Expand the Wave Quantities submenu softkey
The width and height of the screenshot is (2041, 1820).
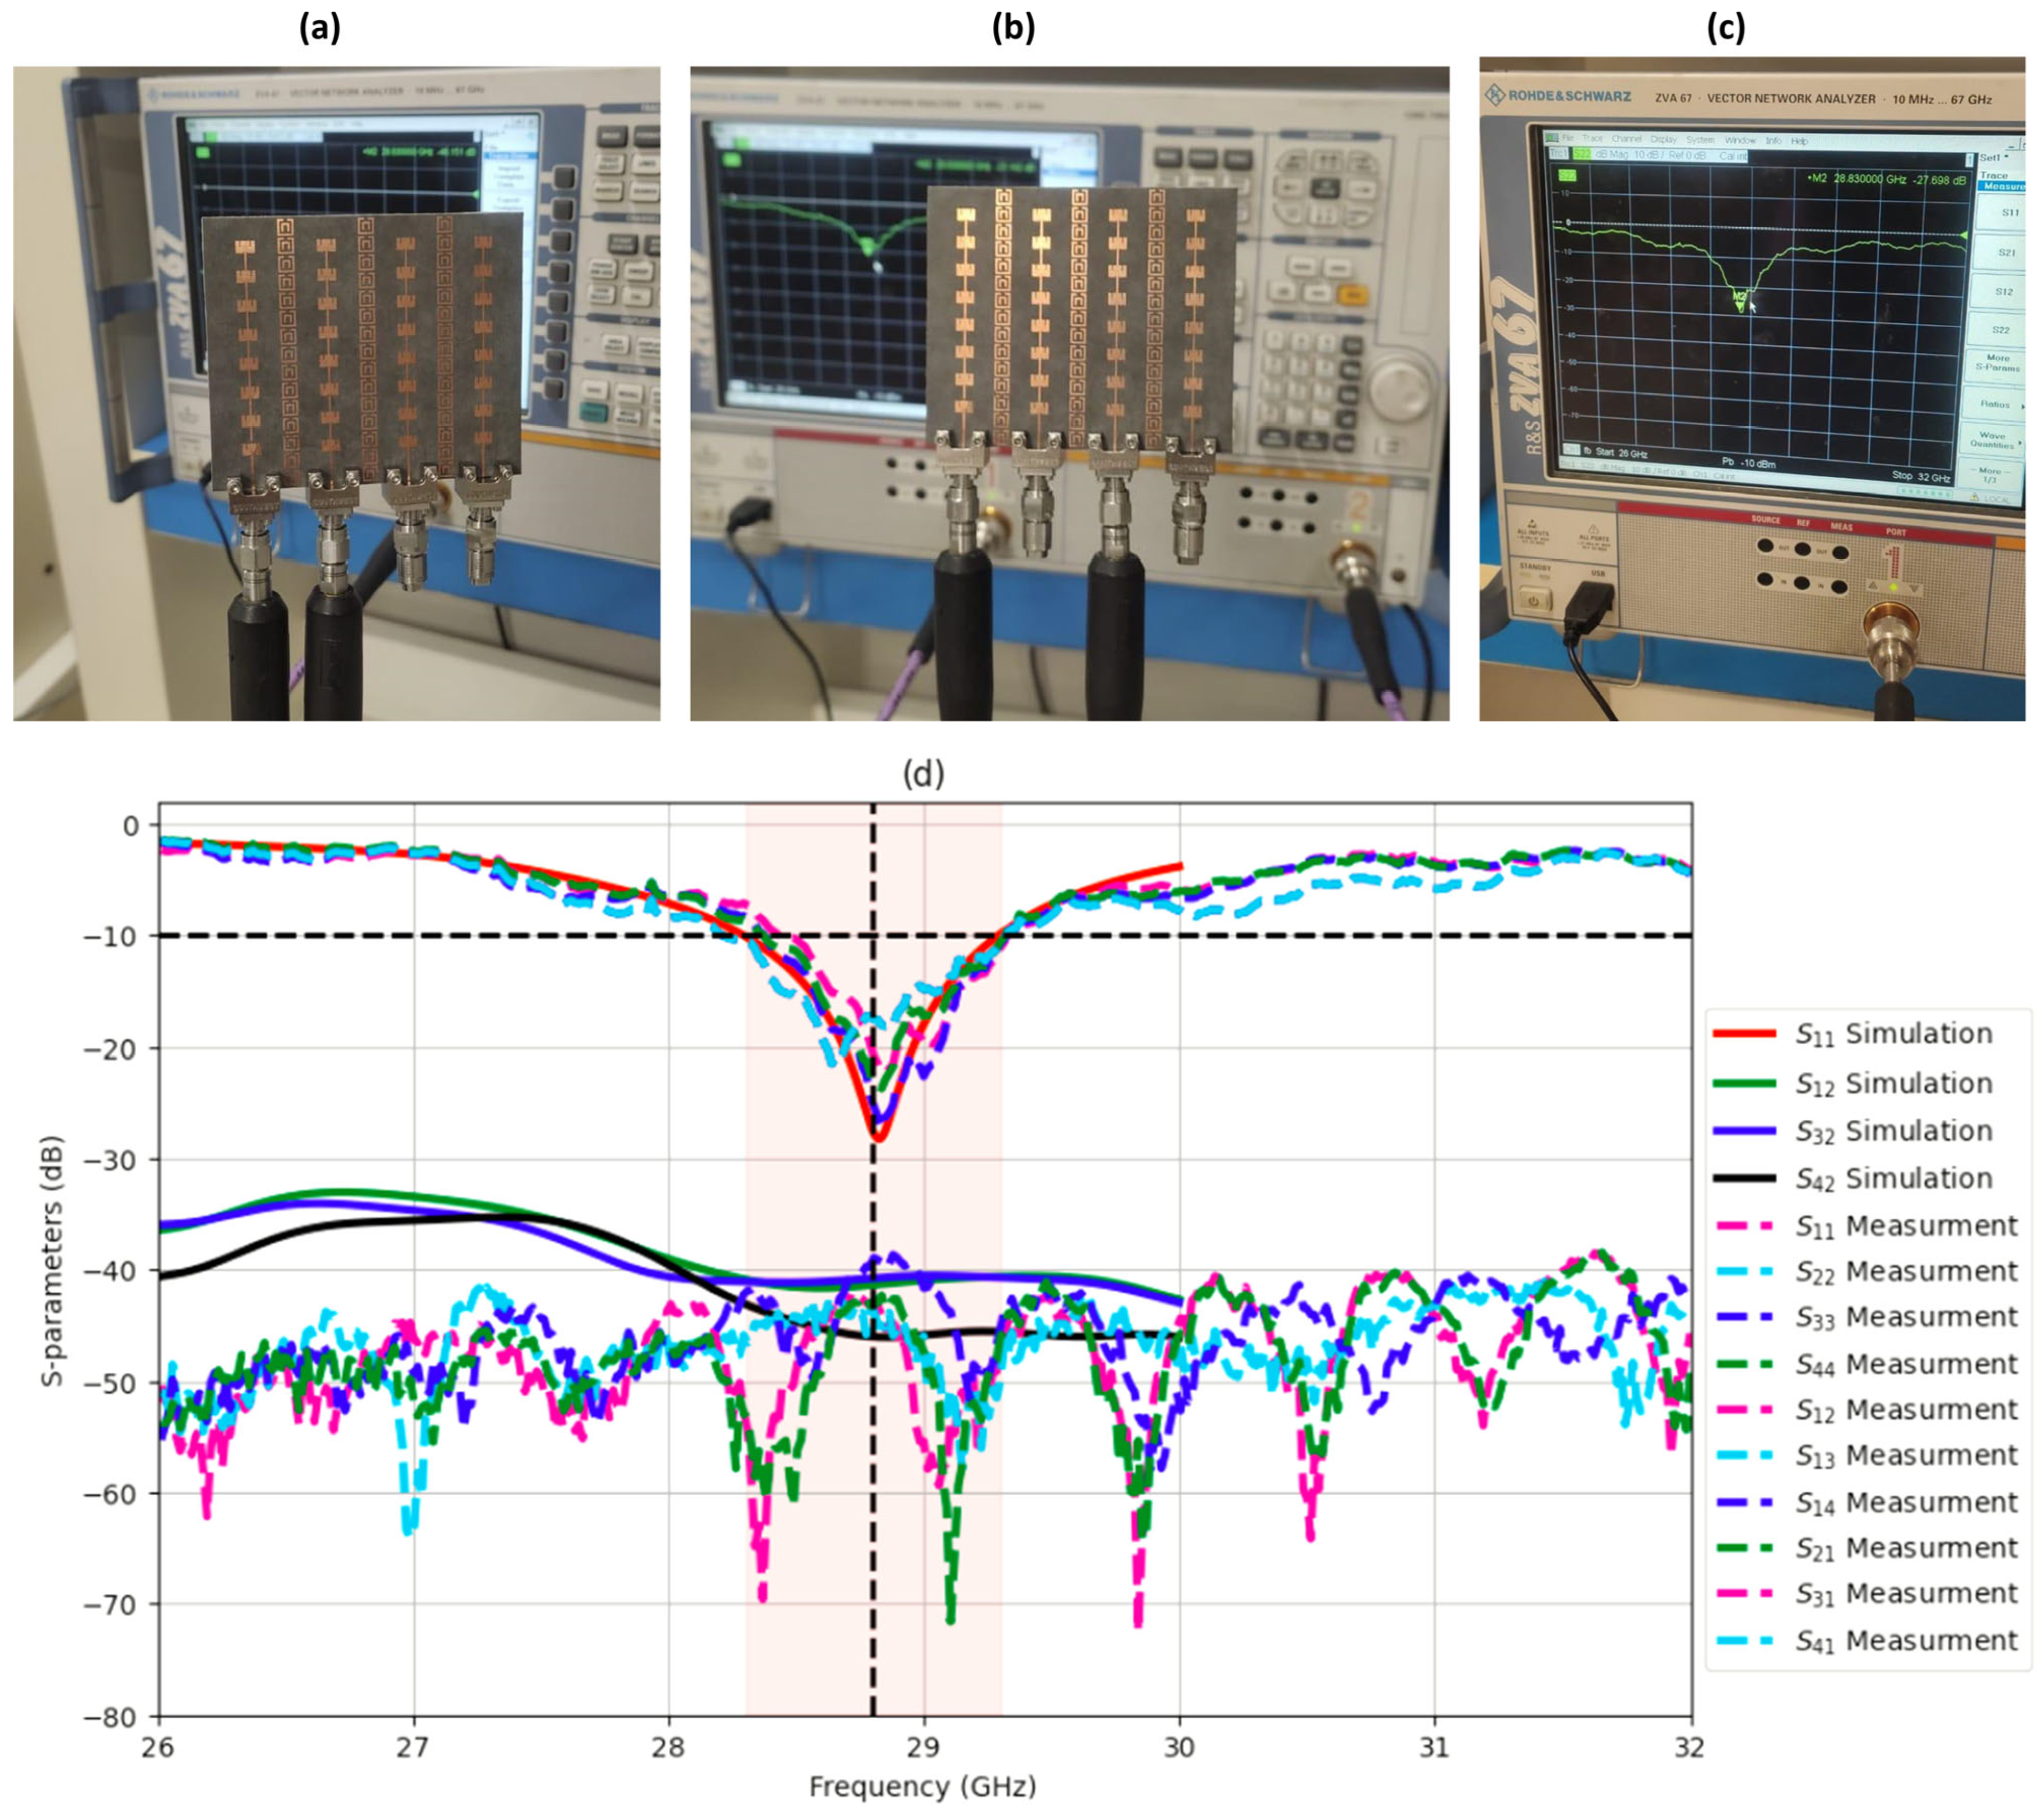click(1992, 441)
